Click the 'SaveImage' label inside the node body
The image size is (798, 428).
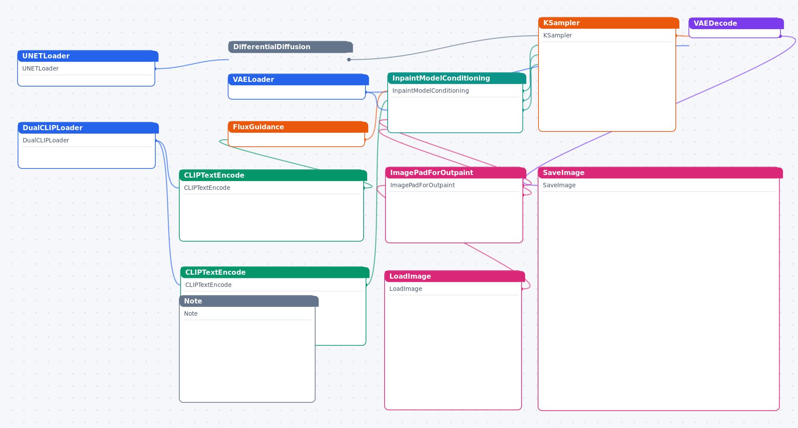coord(559,185)
